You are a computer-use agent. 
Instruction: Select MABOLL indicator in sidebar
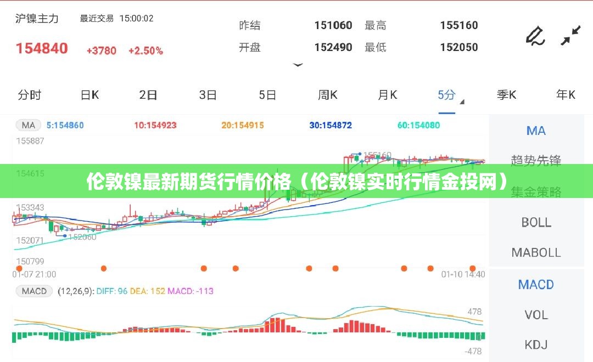536,252
